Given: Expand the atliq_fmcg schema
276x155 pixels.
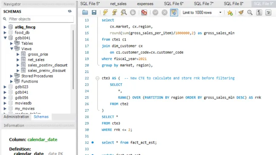Looking at the screenshot, I should point(5,27).
